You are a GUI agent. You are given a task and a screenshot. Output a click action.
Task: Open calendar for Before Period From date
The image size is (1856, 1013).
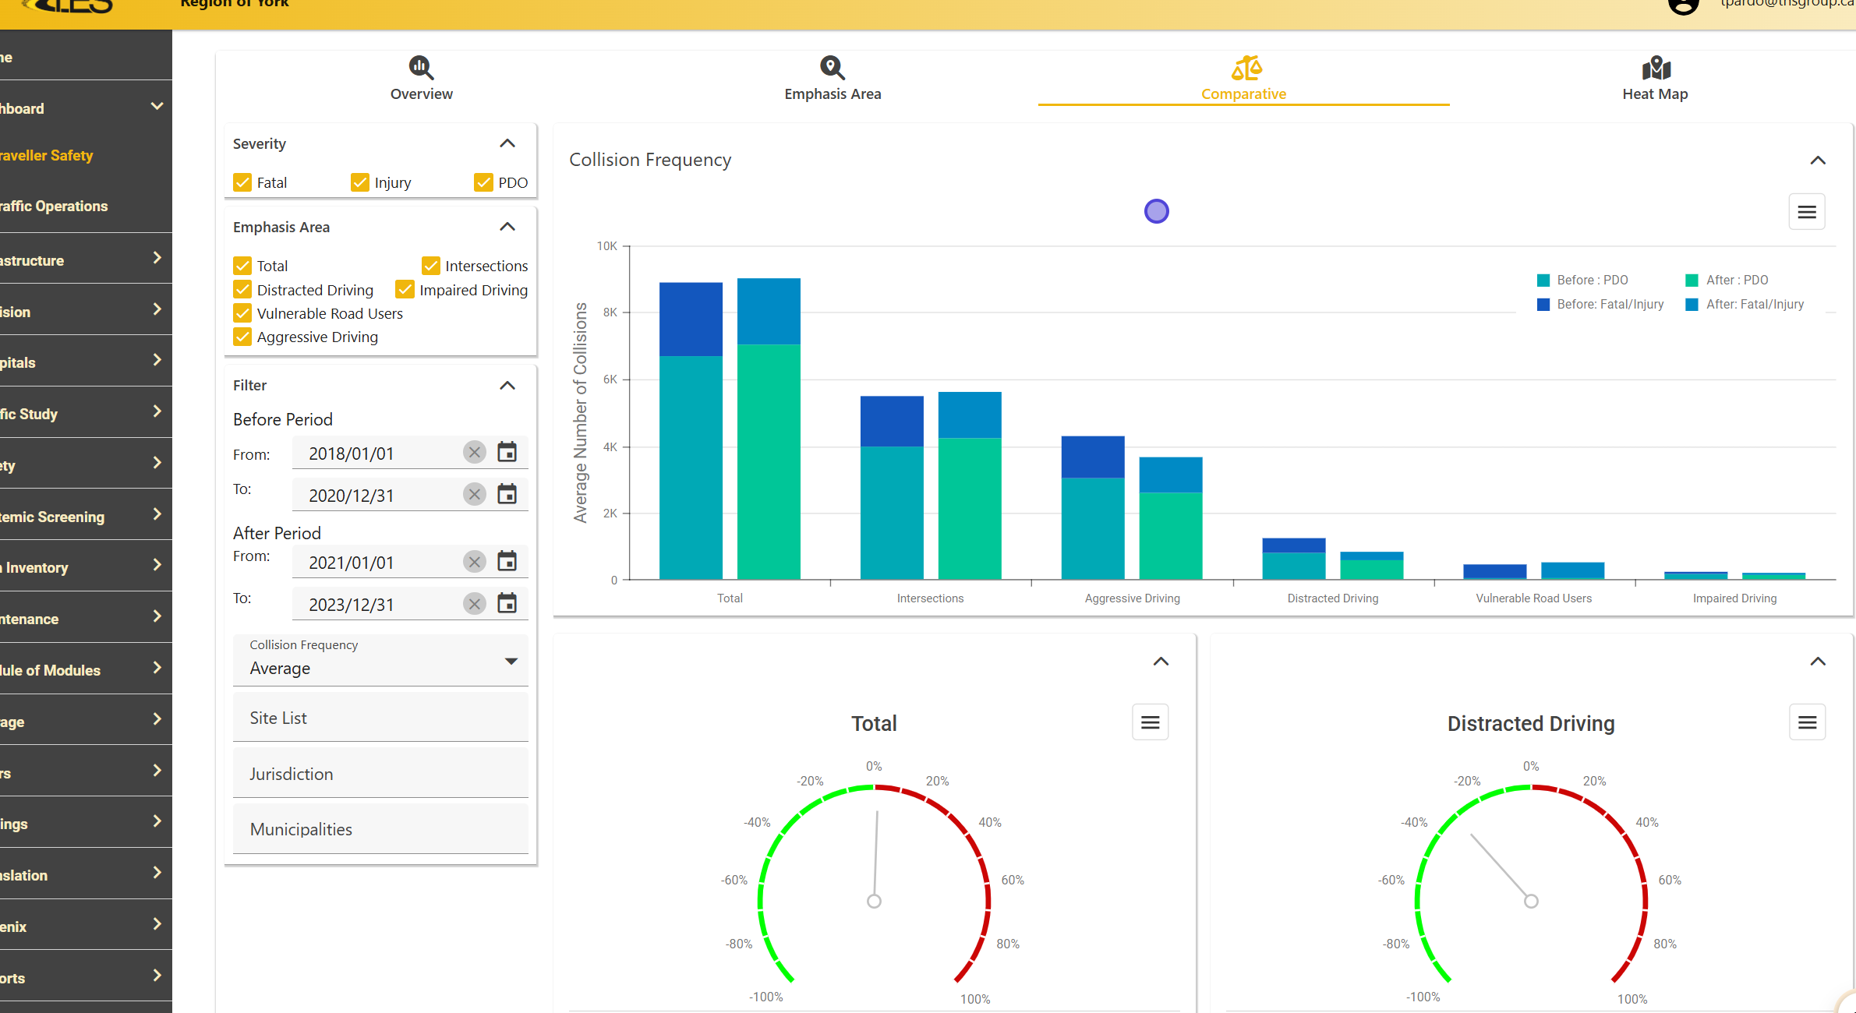[x=507, y=452]
